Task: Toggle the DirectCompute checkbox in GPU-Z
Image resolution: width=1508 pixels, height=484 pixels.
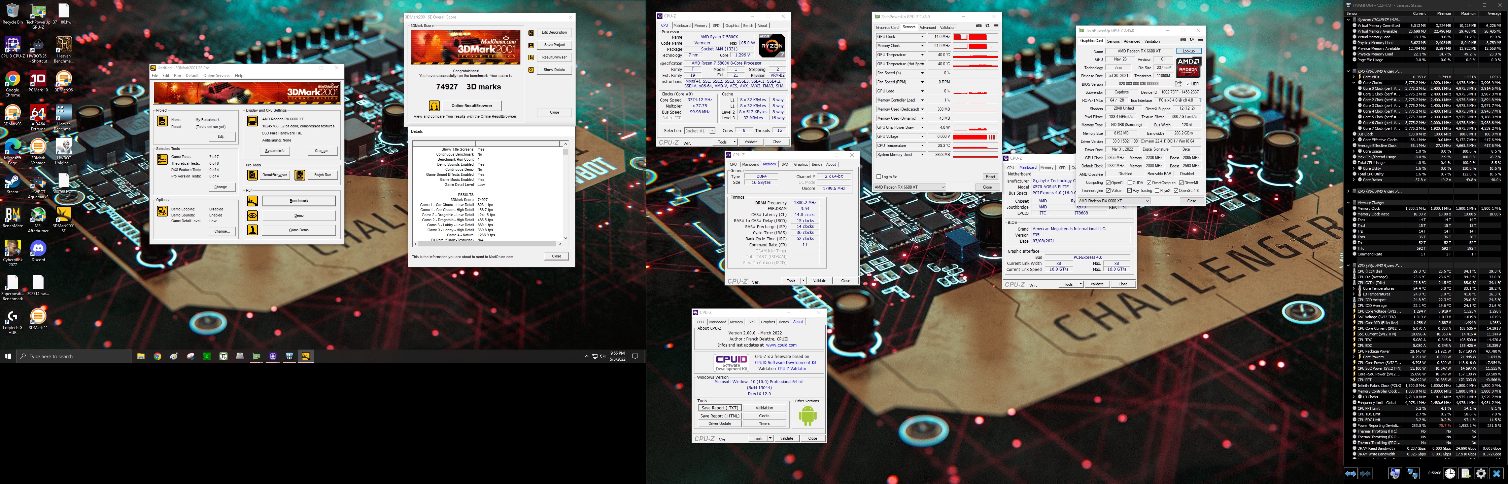Action: pyautogui.click(x=1149, y=183)
